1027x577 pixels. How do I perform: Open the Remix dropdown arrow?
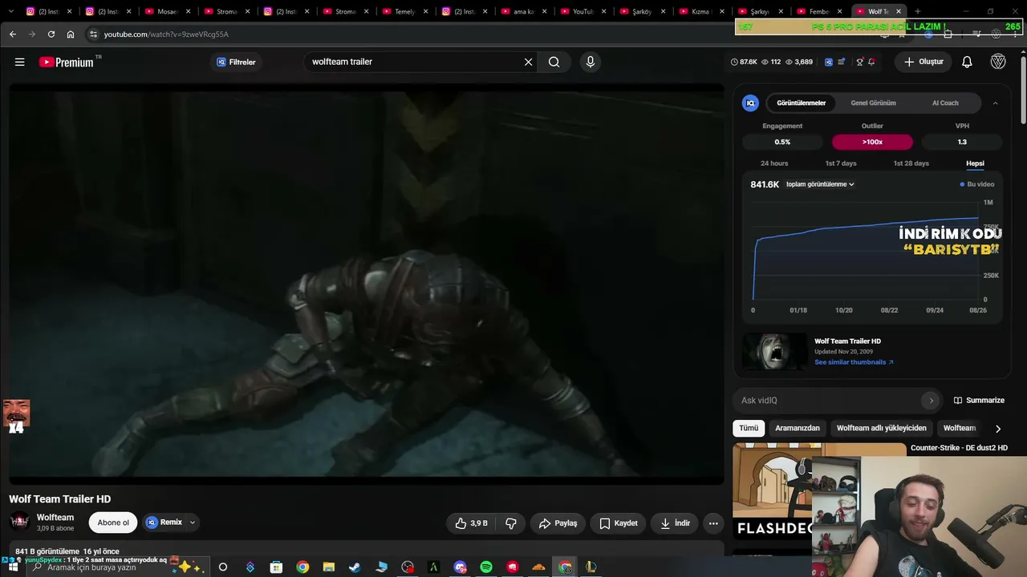pos(192,523)
